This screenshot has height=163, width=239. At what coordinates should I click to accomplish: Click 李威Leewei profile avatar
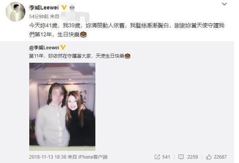click(x=15, y=12)
